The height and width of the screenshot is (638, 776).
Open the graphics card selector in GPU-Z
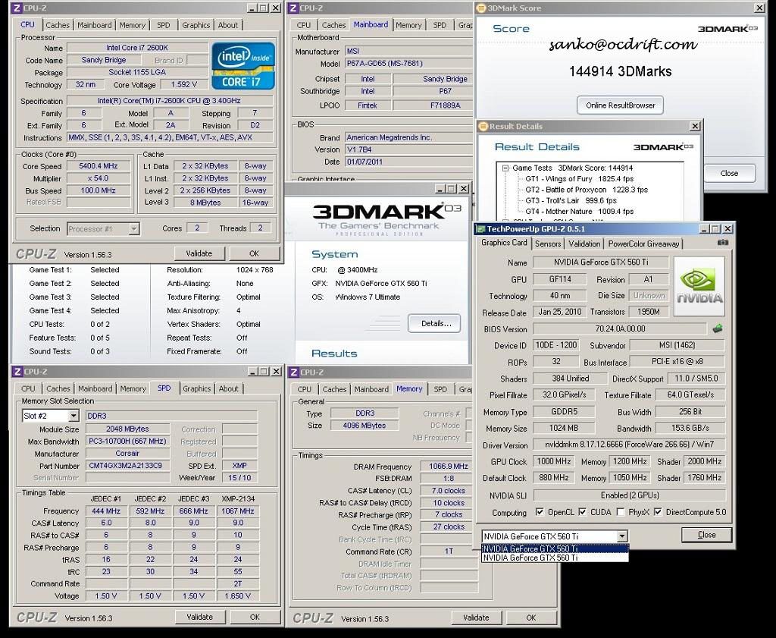(x=621, y=536)
